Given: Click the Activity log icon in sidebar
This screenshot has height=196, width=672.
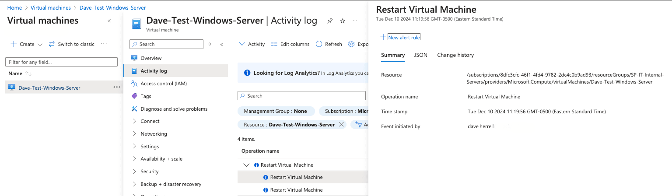Looking at the screenshot, I should pyautogui.click(x=134, y=71).
